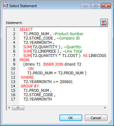
Task: Click the horizontal scrollbar left arrow
Action: 9,108
